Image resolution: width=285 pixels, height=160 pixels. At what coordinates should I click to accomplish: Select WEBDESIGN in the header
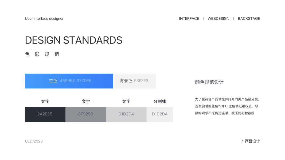pyautogui.click(x=218, y=19)
